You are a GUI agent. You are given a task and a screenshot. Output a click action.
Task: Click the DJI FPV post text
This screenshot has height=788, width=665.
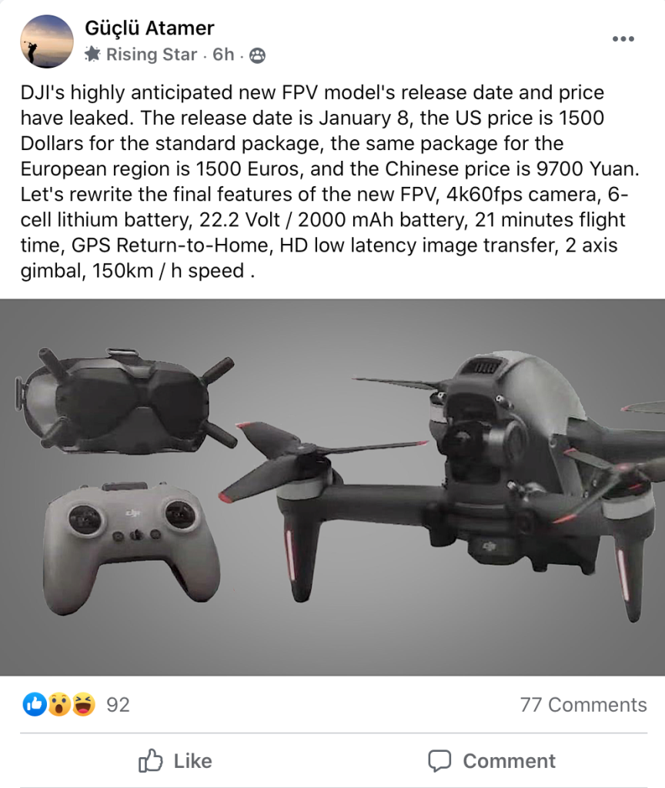(x=329, y=182)
